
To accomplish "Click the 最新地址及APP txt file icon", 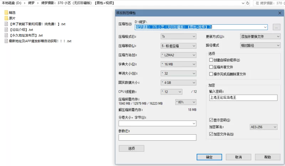I will click(6, 41).
